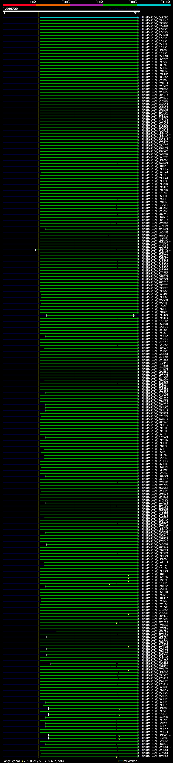This screenshot has width=173, height=763.
Task: Click the query end position 383
Action: 136,13
